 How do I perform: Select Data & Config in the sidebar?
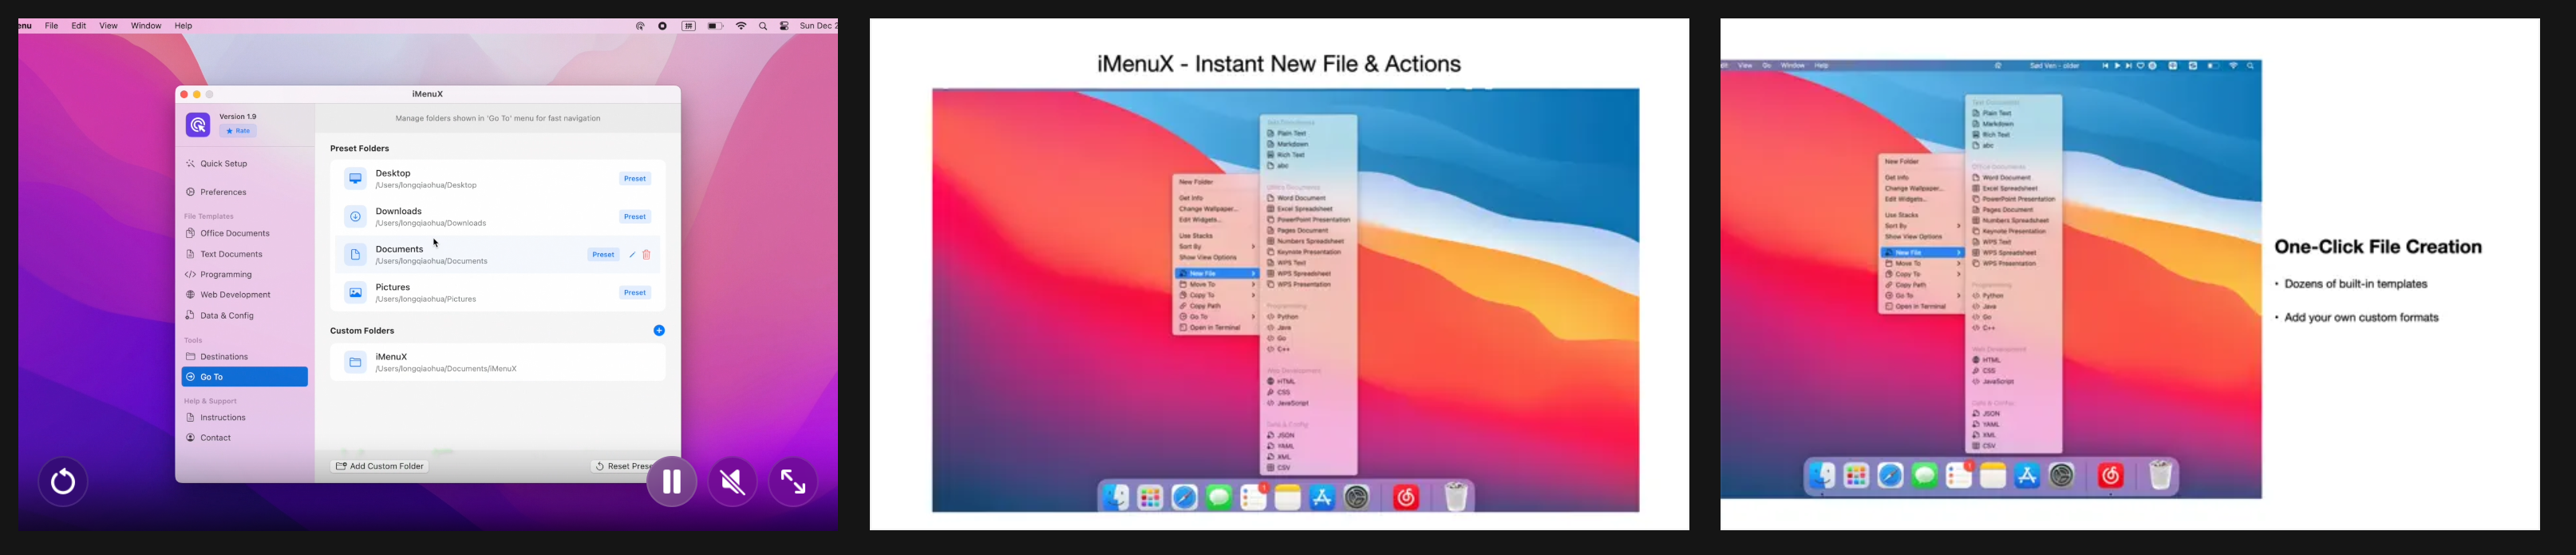point(227,316)
